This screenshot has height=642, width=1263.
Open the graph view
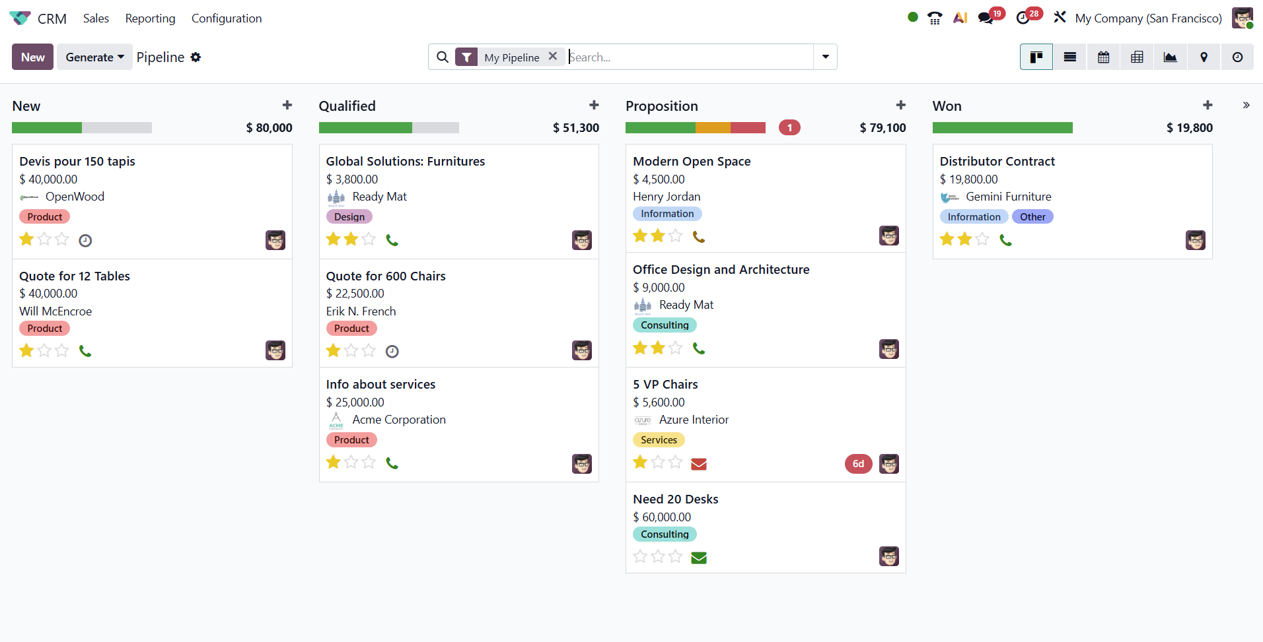[1171, 57]
